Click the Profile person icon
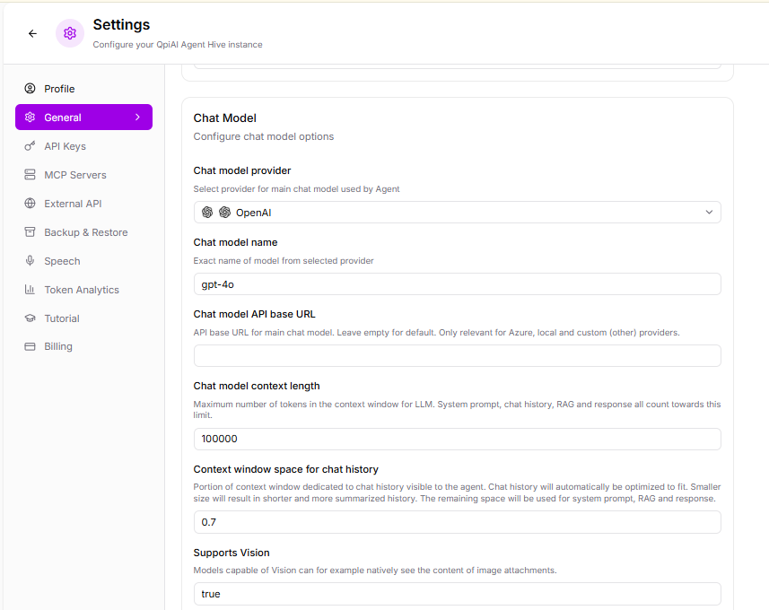Image resolution: width=769 pixels, height=610 pixels. pyautogui.click(x=30, y=89)
